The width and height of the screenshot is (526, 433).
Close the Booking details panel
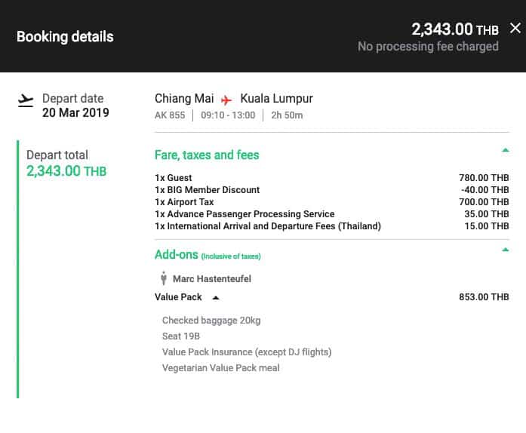[515, 28]
